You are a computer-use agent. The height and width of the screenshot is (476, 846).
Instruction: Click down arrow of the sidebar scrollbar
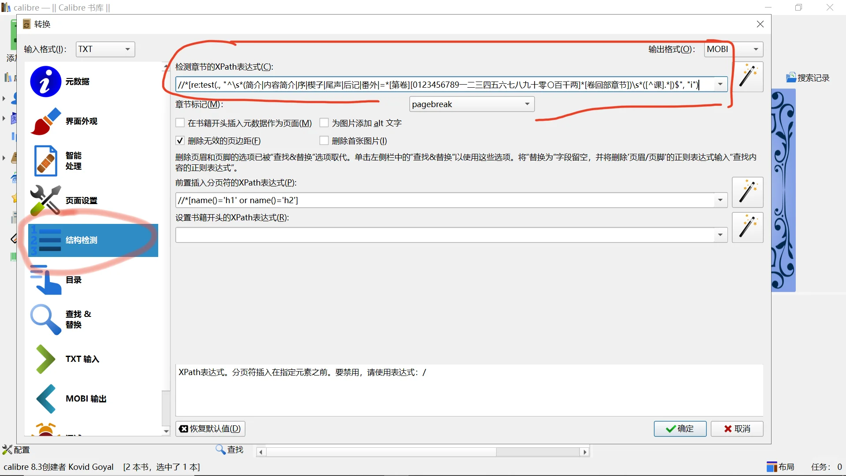(x=166, y=431)
